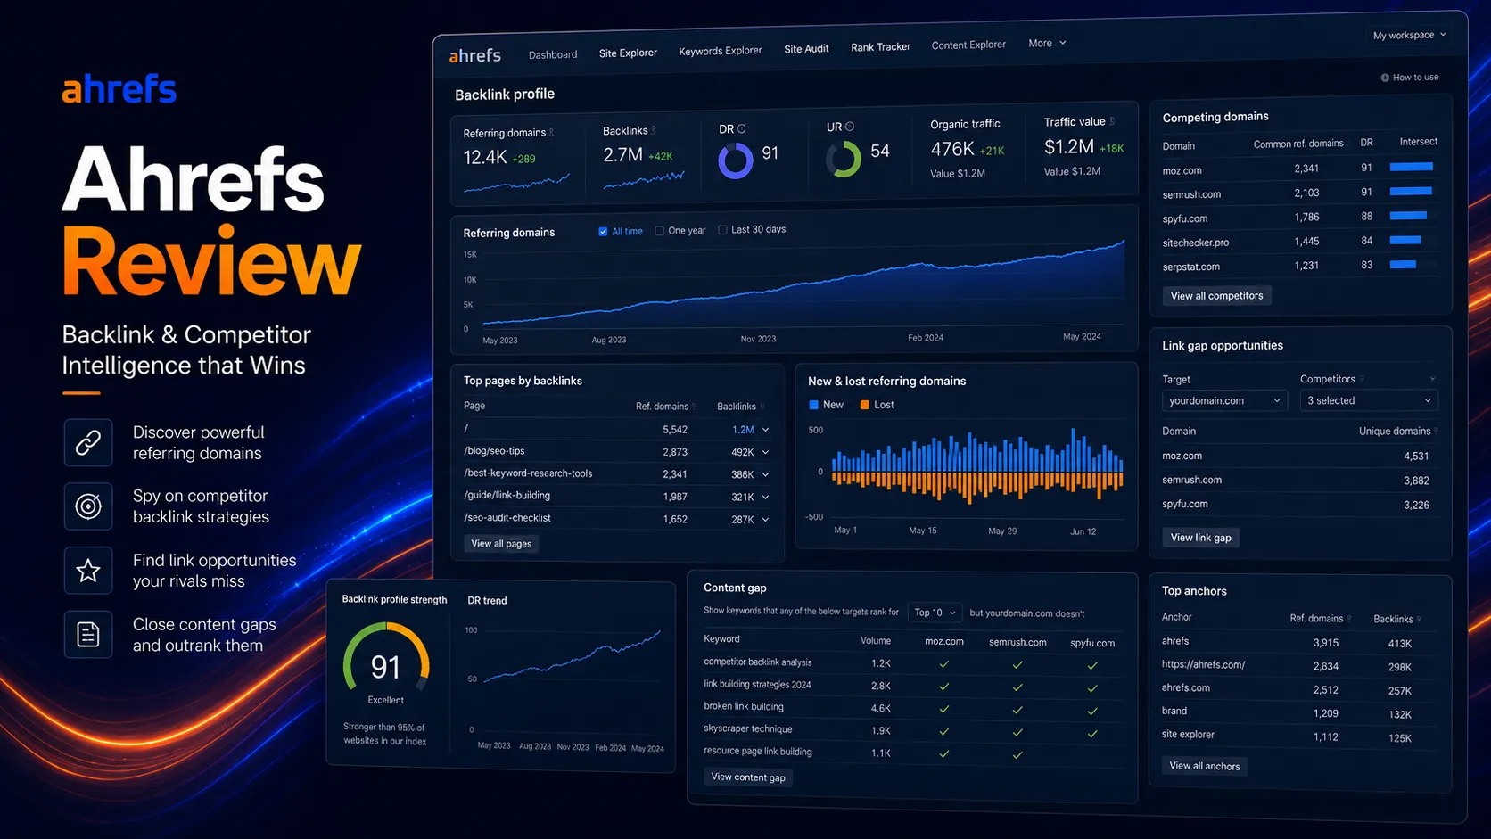Image resolution: width=1491 pixels, height=839 pixels.
Task: Click View all competitors button
Action: 1216,296
